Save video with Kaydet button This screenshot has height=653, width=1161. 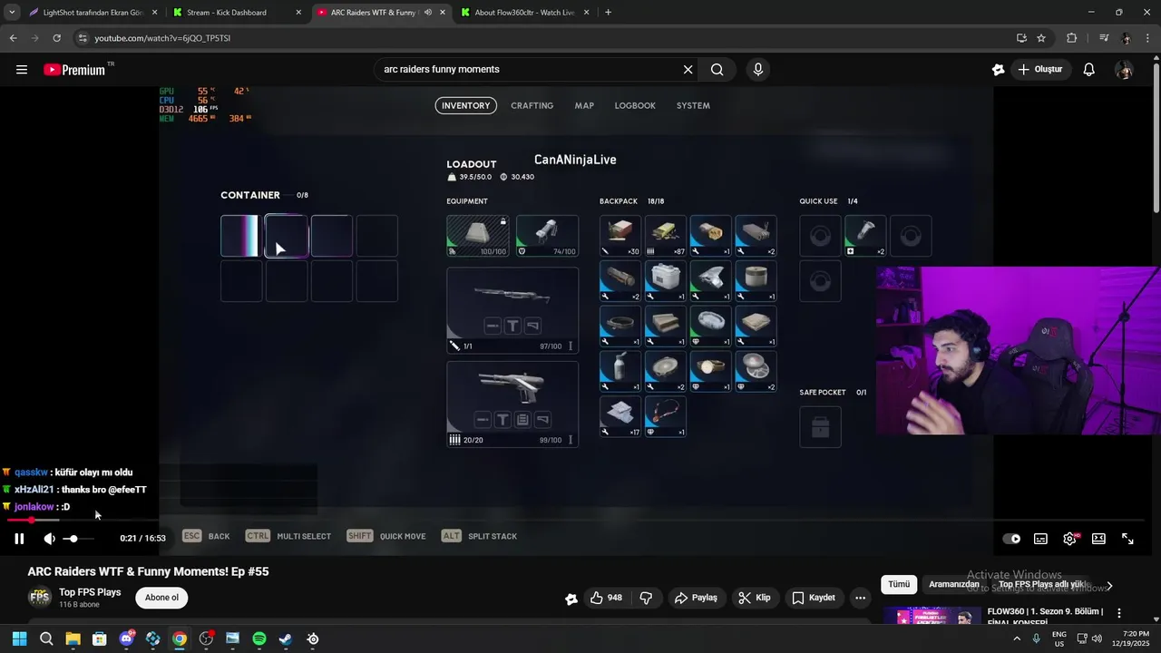(814, 598)
